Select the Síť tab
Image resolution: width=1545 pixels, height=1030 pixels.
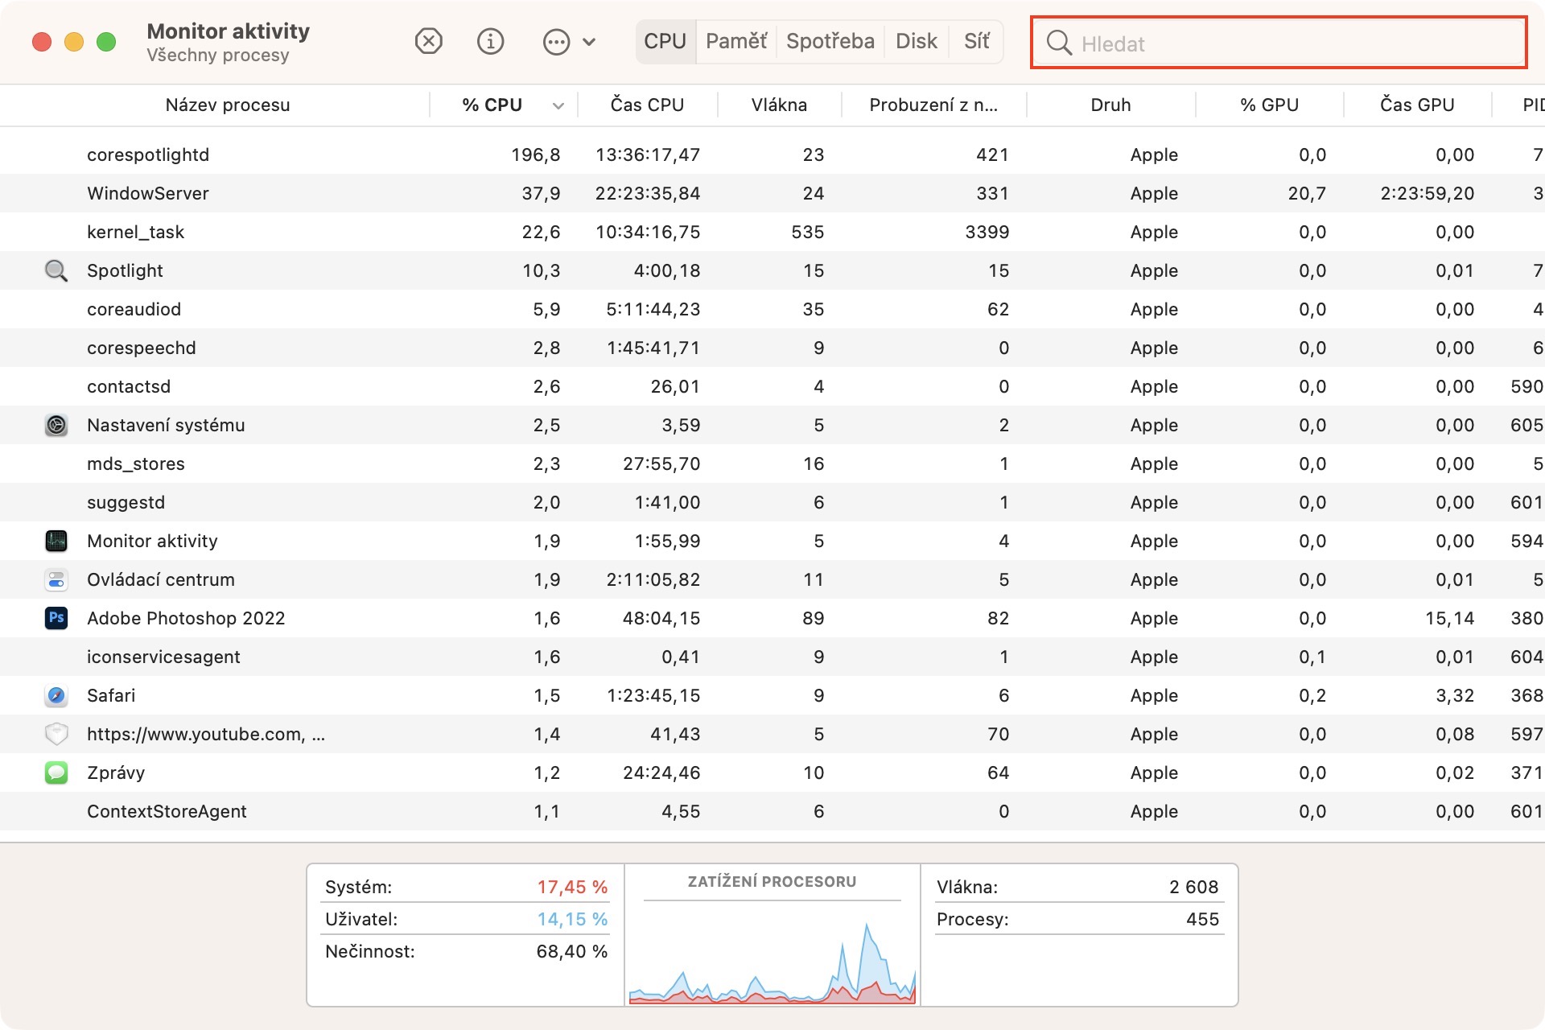976,41
